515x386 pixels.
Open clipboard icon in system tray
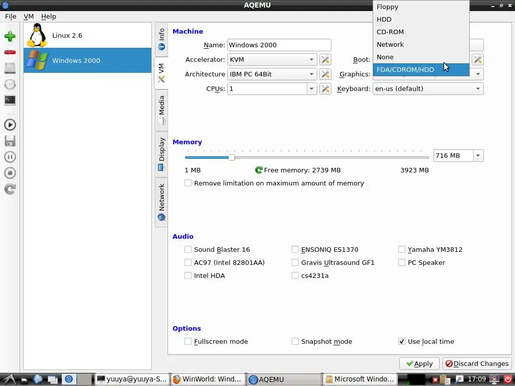tap(445, 379)
